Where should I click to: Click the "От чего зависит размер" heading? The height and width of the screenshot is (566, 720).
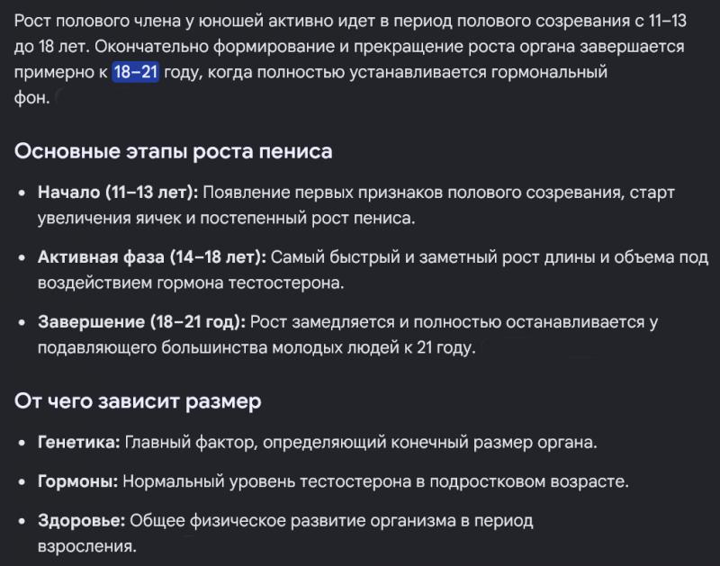tap(138, 400)
